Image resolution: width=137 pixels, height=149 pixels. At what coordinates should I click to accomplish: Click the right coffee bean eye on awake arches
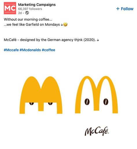106,102
